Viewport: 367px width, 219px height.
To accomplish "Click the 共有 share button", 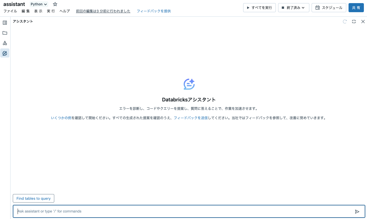I will pos(356,8).
